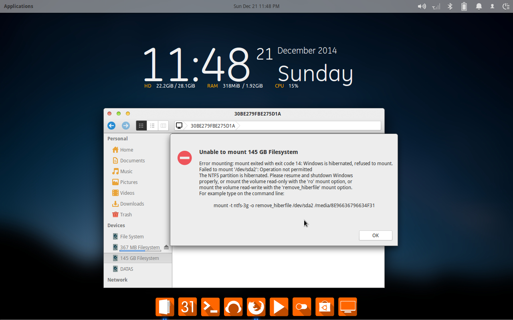Eject the 367 MB Filesystem
The image size is (513, 320).
pos(166,247)
